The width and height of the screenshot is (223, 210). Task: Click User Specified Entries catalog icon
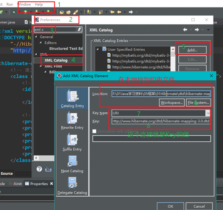(x=104, y=49)
